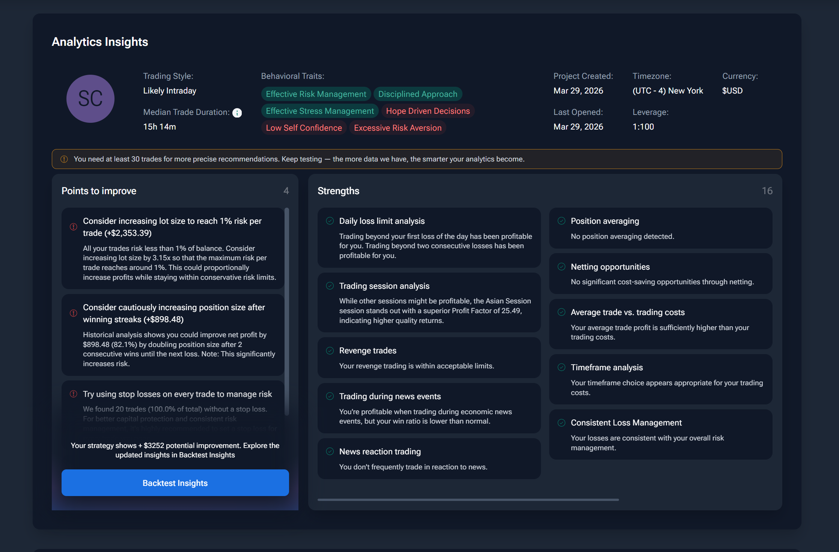The width and height of the screenshot is (839, 552).
Task: Click the 1:100 leverage value
Action: click(x=643, y=127)
